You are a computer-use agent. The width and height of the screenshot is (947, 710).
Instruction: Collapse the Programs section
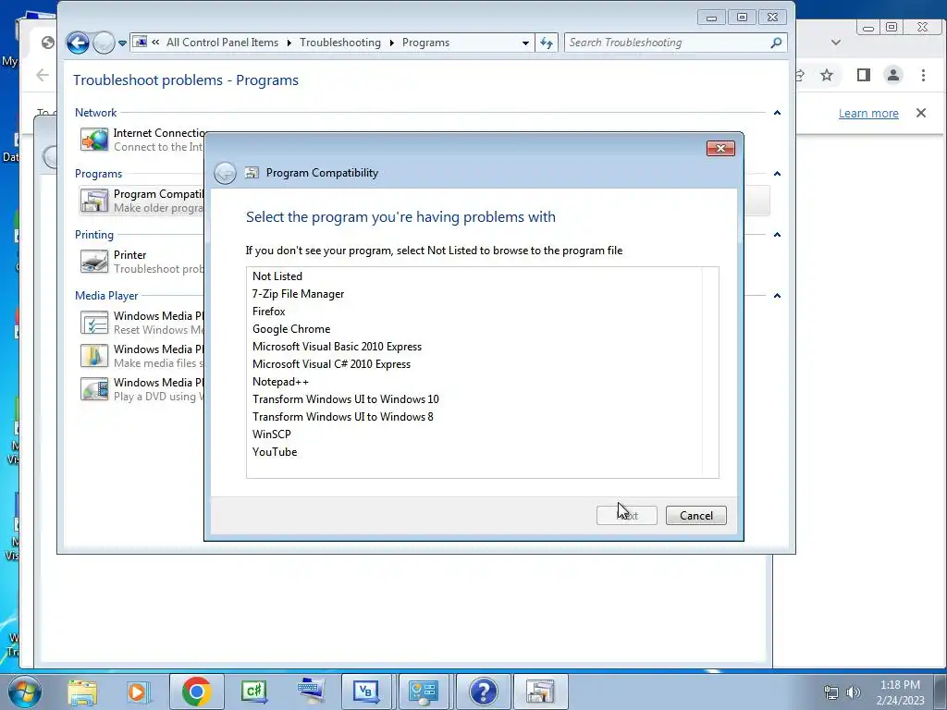(x=777, y=173)
